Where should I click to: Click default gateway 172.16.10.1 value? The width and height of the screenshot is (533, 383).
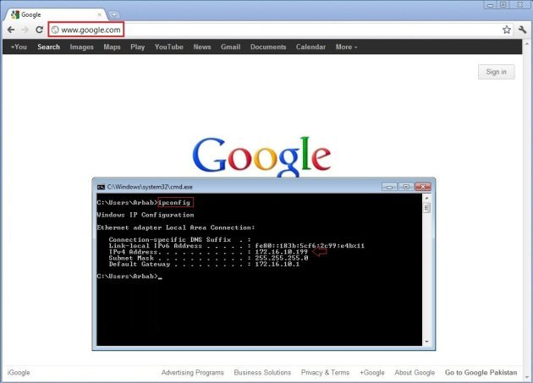coord(277,264)
